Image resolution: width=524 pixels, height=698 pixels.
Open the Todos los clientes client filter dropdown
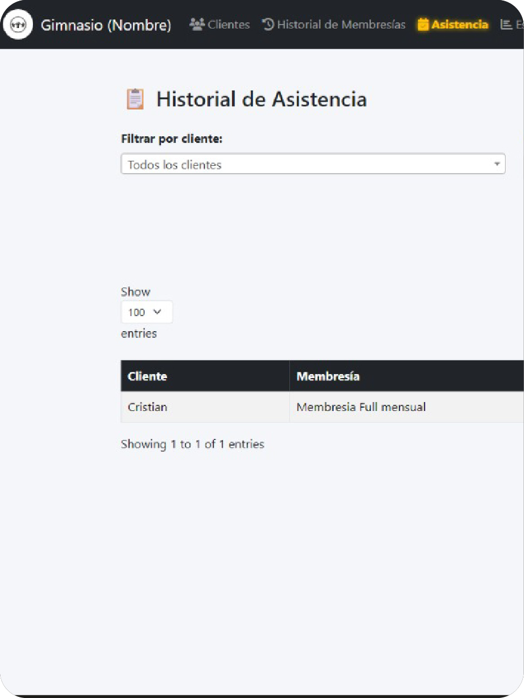coord(313,164)
